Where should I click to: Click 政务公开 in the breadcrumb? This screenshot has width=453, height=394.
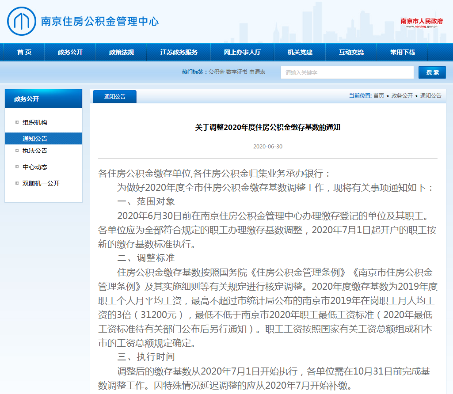point(402,95)
